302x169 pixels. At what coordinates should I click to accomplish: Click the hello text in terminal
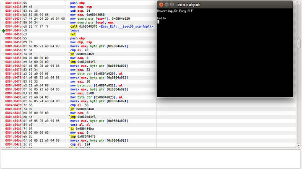(x=161, y=18)
